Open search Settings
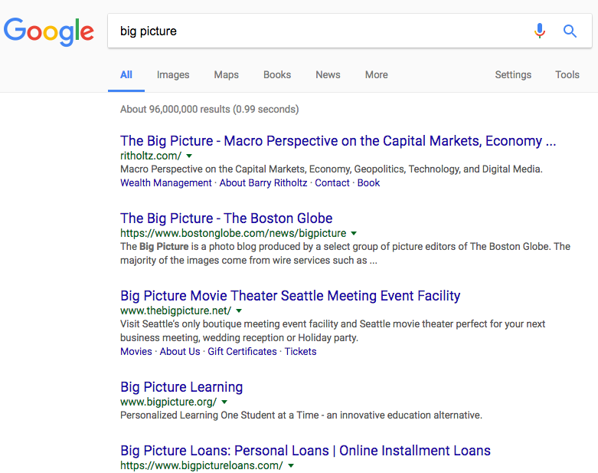The image size is (598, 473). (x=513, y=75)
